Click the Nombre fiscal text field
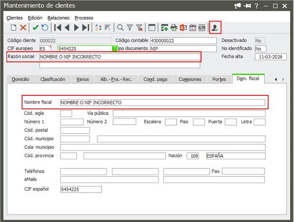This screenshot has height=222, width=294. coord(162,102)
